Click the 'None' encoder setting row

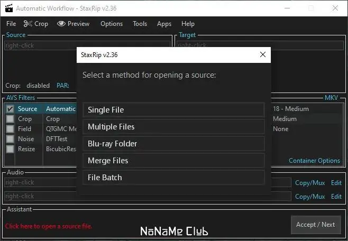point(280,129)
